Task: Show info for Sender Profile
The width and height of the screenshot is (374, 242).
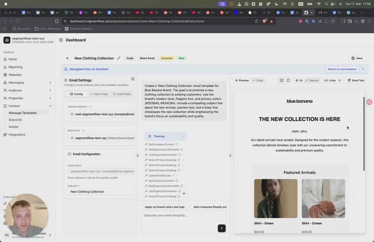Action: click(90, 107)
